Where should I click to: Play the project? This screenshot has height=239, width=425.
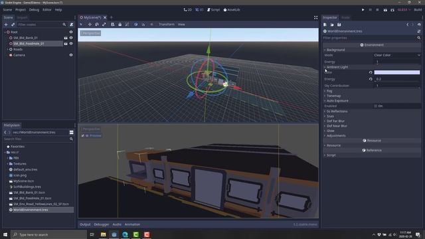pyautogui.click(x=363, y=10)
